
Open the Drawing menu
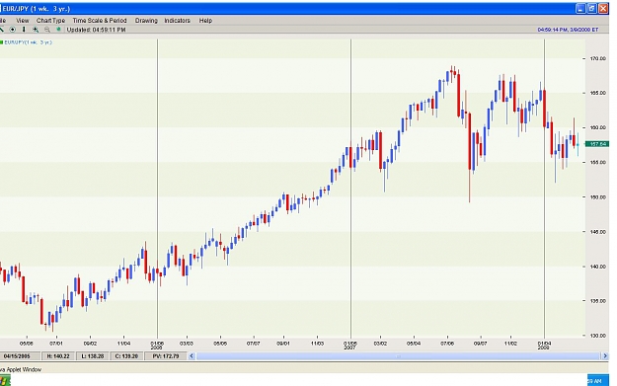point(146,21)
